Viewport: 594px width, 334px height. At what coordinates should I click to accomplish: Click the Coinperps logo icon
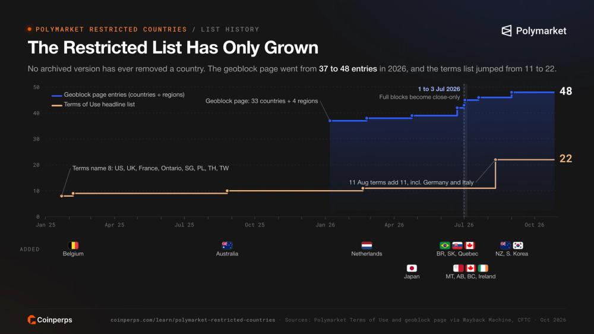point(31,320)
